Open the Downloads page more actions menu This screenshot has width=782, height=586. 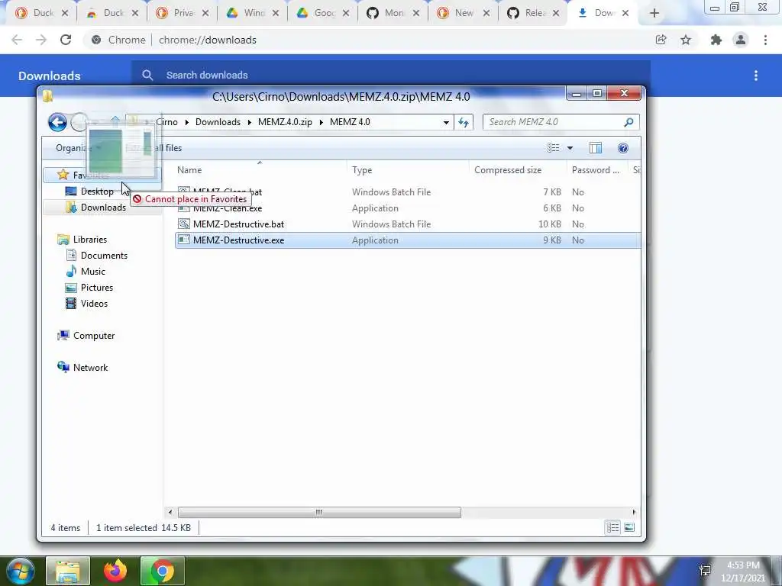756,76
